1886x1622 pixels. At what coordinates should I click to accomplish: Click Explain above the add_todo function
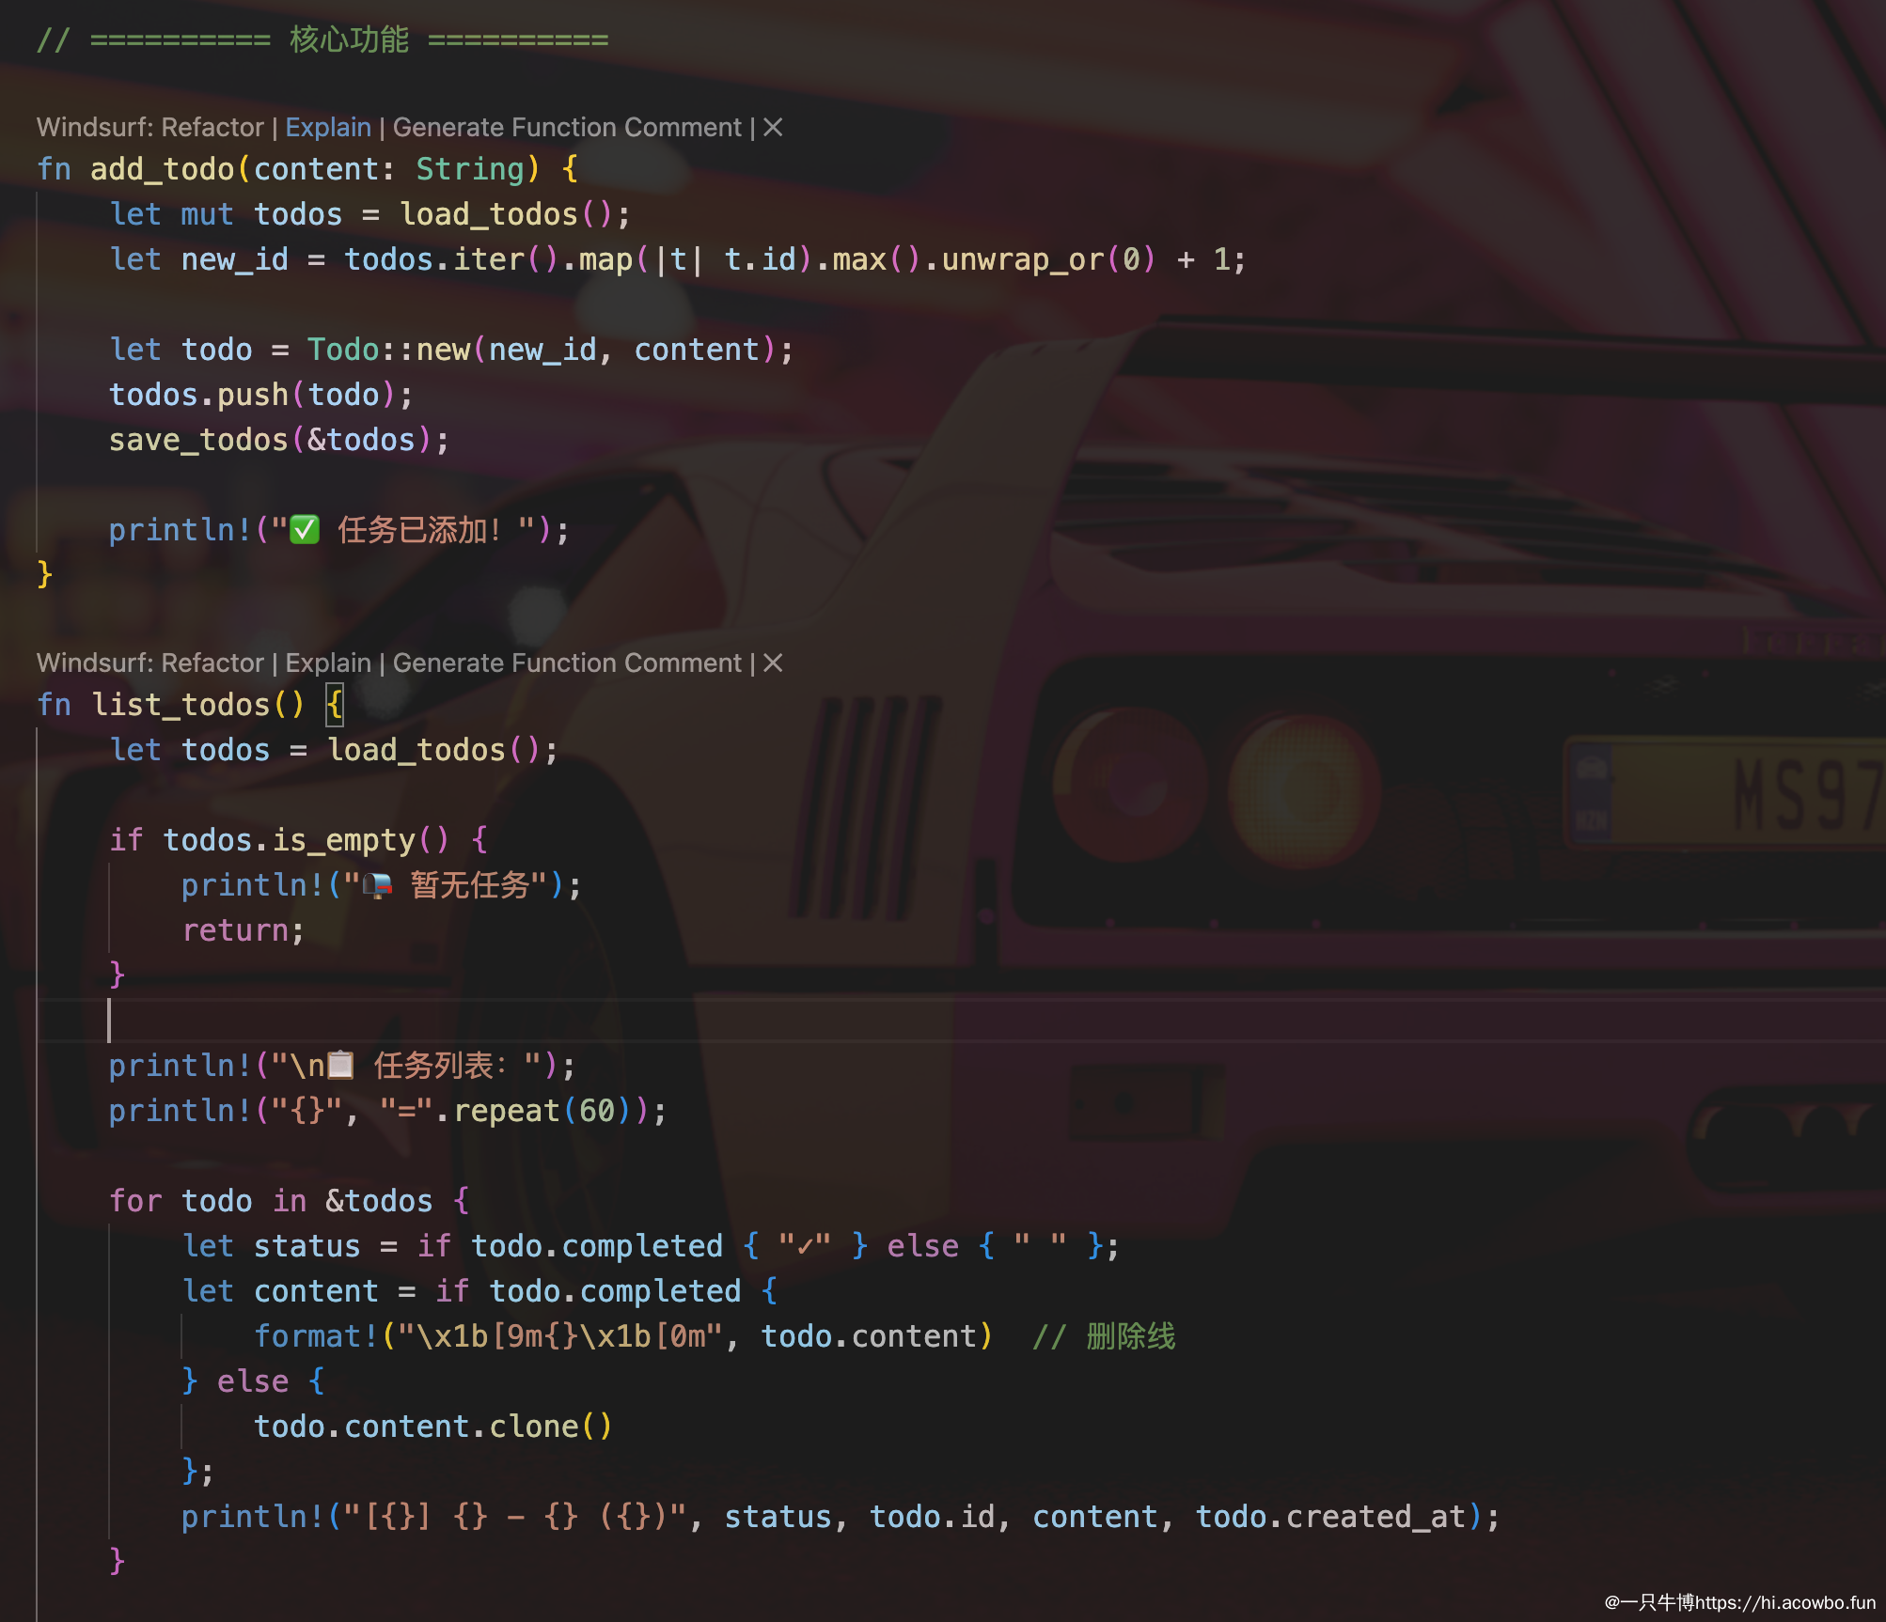tap(328, 128)
